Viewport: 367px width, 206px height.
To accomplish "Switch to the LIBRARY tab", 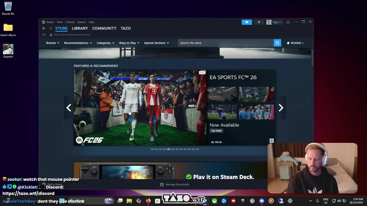I will coord(80,28).
